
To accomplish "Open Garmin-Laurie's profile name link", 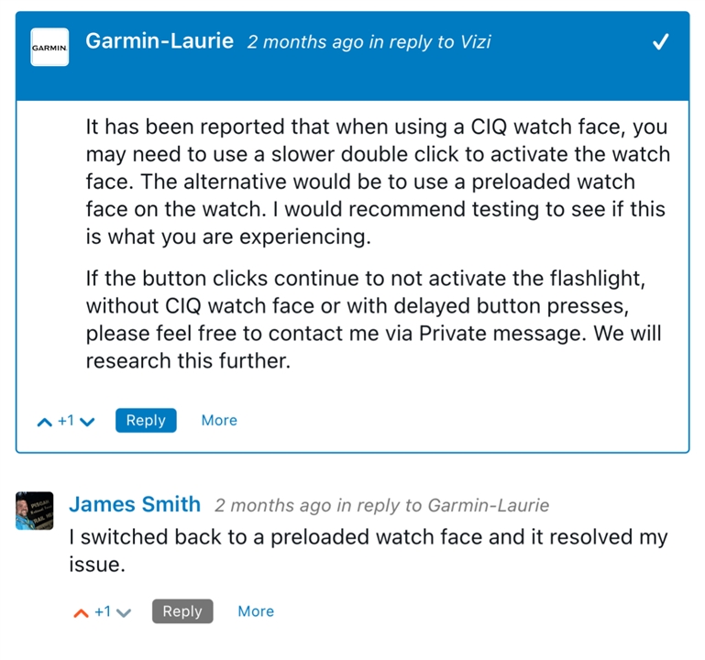I will point(160,41).
